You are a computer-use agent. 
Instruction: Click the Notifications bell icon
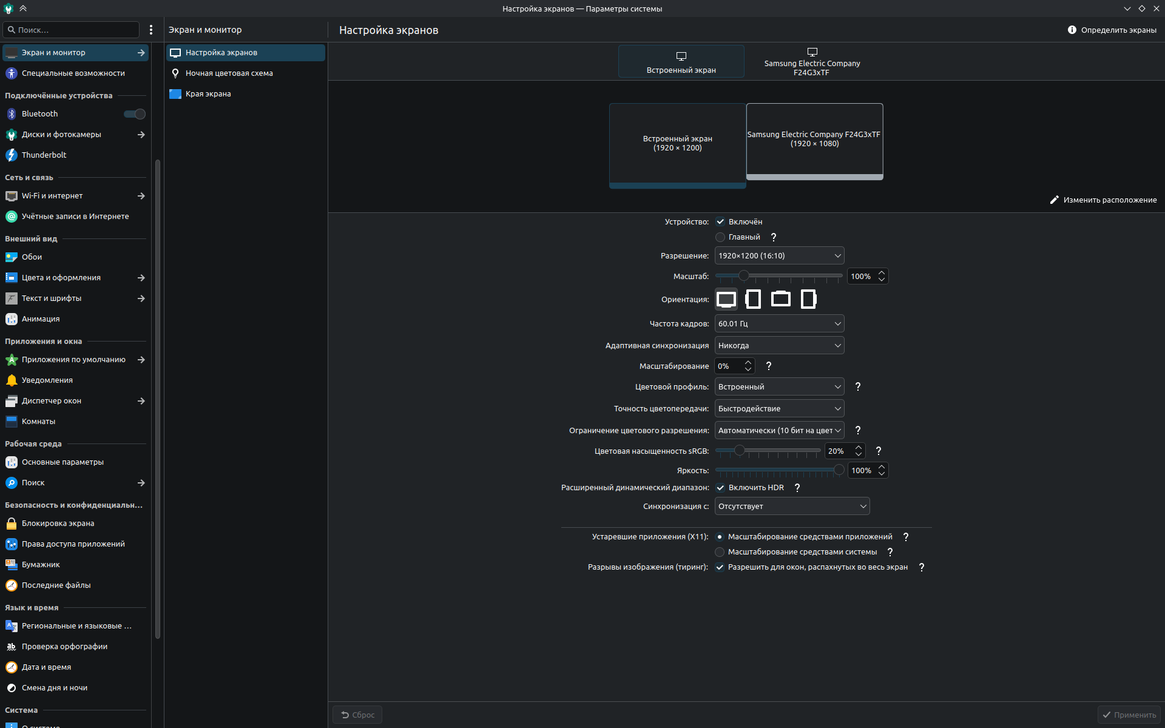pos(12,380)
